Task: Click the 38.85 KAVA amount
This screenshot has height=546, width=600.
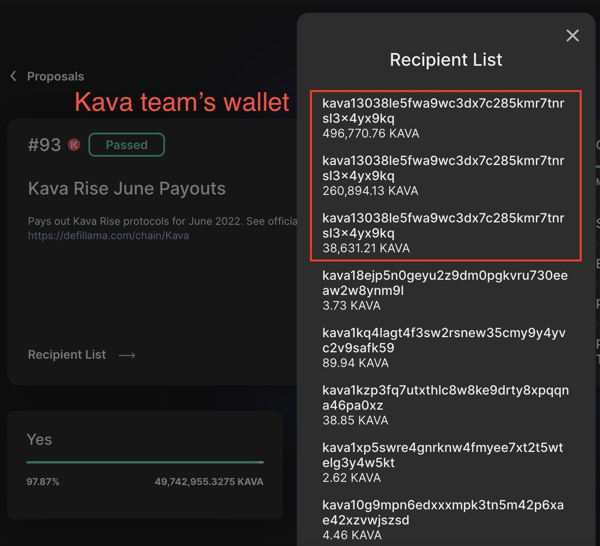Action: (x=355, y=420)
